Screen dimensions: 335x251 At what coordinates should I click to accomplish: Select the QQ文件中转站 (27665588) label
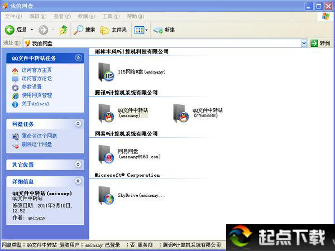(208, 113)
